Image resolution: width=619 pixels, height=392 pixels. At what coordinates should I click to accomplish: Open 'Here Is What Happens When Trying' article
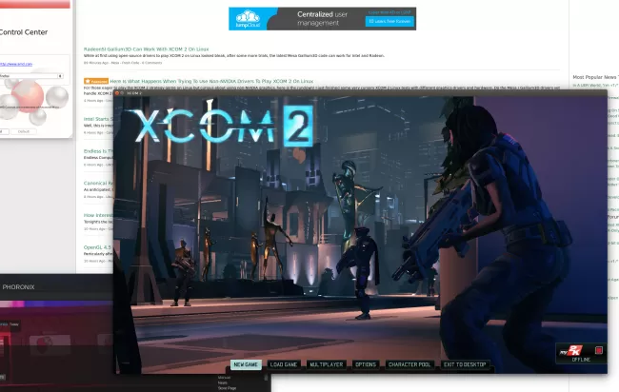[211, 81]
